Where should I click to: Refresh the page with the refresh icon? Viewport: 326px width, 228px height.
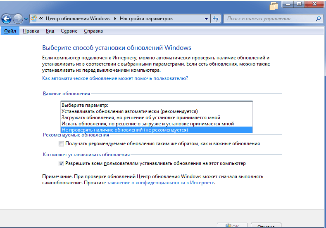tap(216, 19)
